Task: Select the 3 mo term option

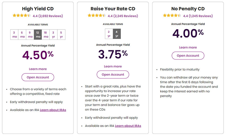Action: (14, 34)
